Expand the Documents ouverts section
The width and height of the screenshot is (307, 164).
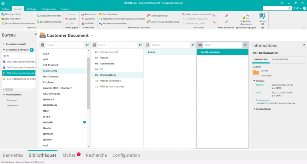[4, 44]
